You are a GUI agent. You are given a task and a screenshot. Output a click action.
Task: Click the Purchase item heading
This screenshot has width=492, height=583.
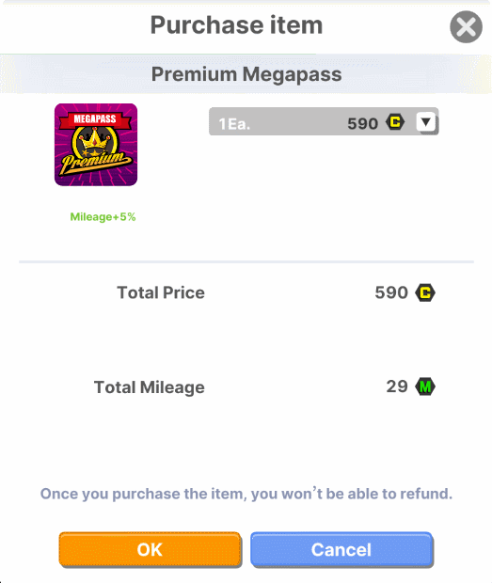point(236,24)
